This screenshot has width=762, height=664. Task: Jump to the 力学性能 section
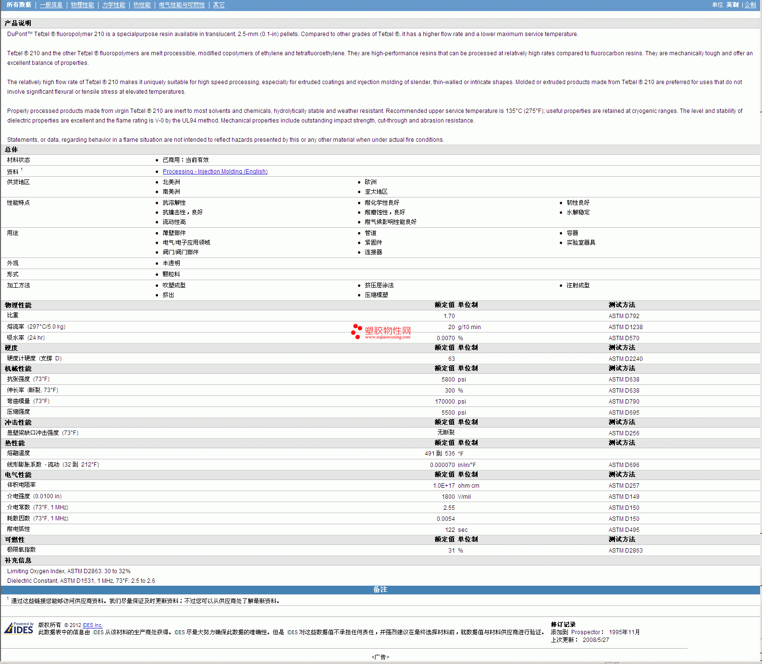coord(113,5)
